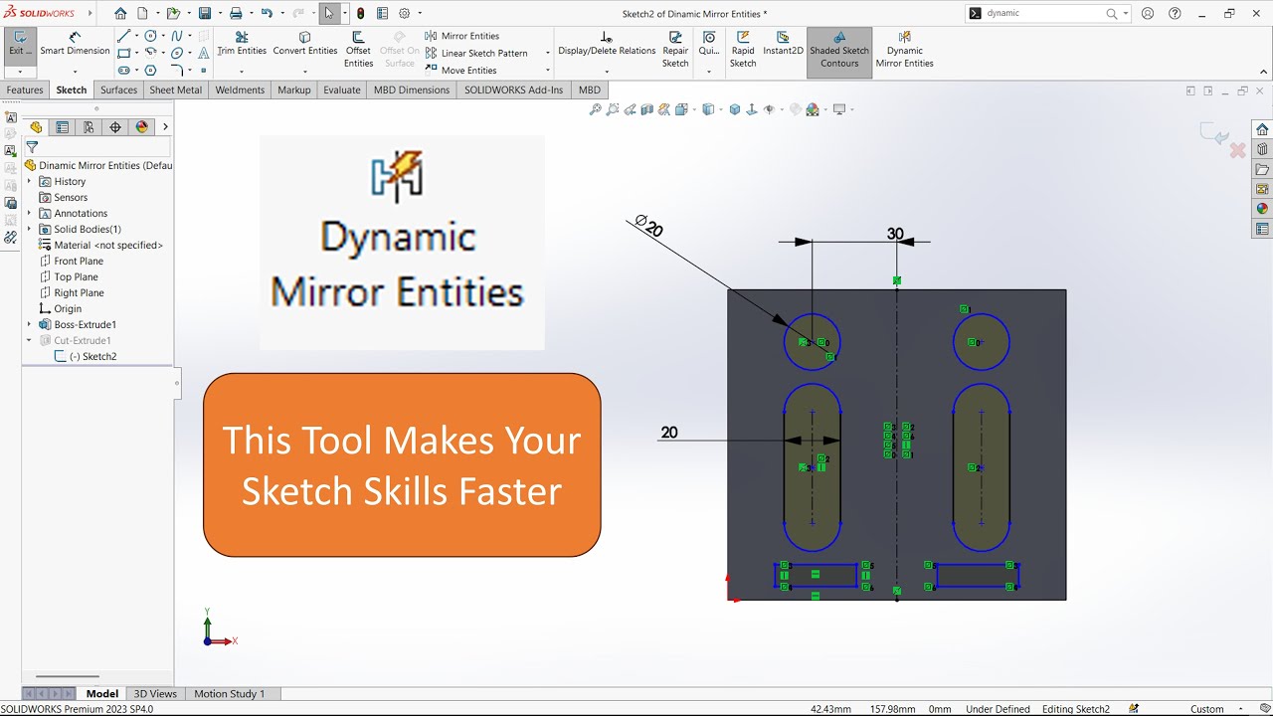Viewport: 1273px width, 716px height.
Task: Open the Sheet Metal tab
Action: (176, 89)
